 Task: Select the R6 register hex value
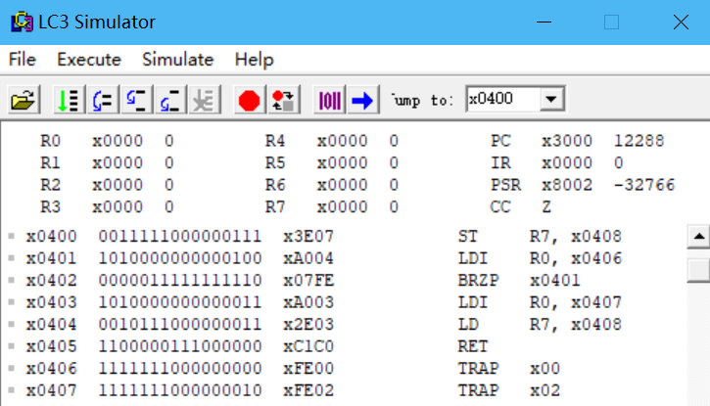coord(343,185)
